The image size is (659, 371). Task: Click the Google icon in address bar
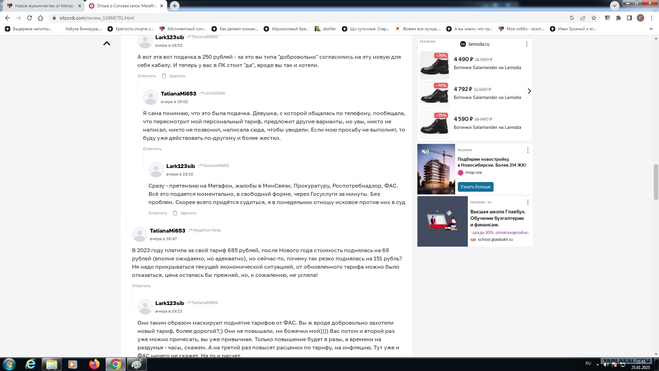pos(572,18)
